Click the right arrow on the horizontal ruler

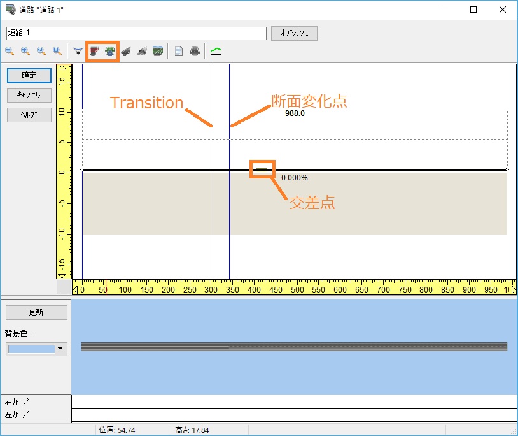(x=514, y=290)
